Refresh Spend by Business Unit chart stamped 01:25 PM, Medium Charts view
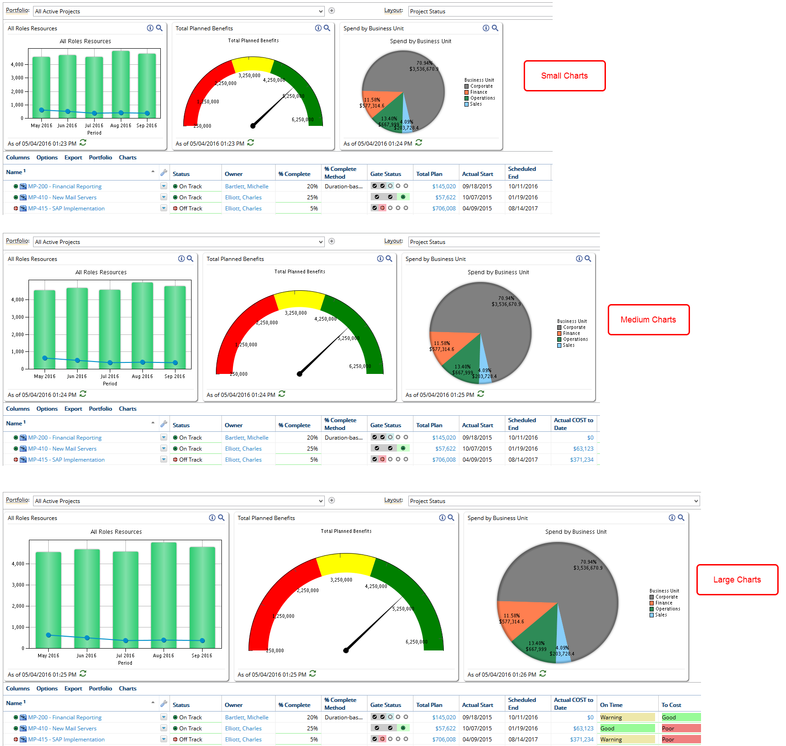 coord(481,394)
